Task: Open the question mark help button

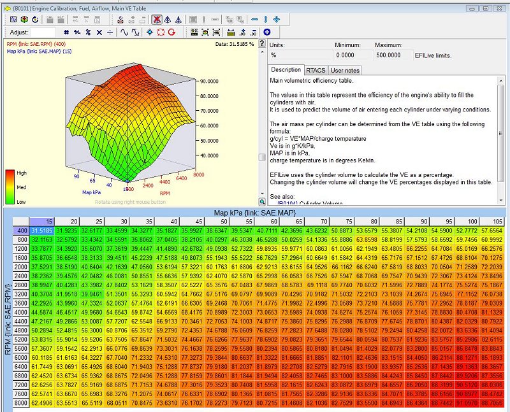Action: [262, 43]
